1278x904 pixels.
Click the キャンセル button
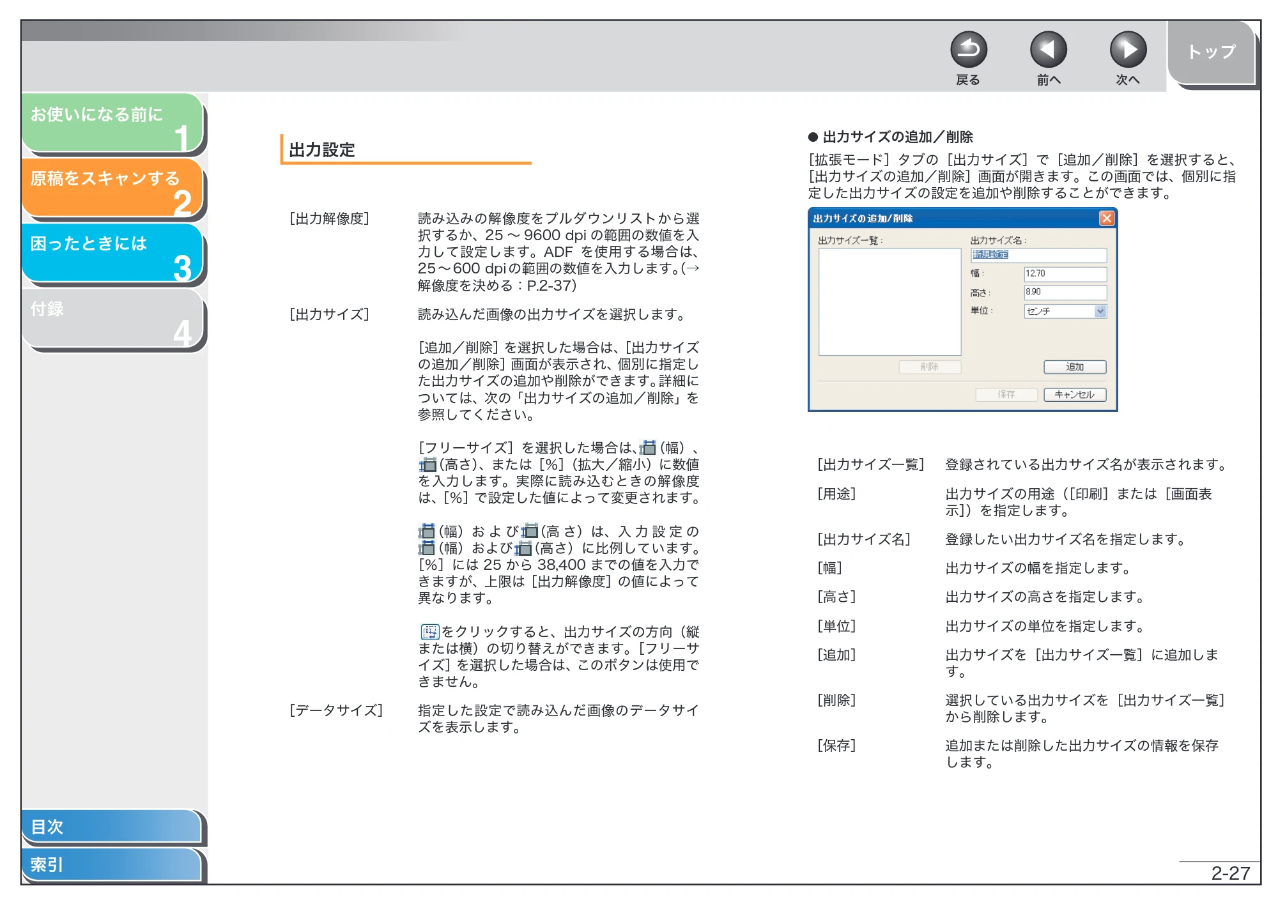(x=1075, y=395)
